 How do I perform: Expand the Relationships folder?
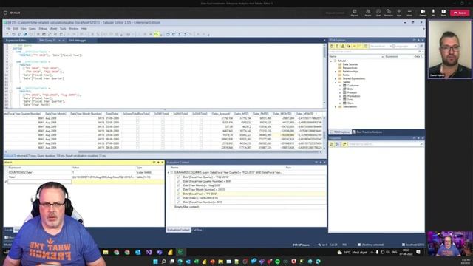click(x=336, y=72)
